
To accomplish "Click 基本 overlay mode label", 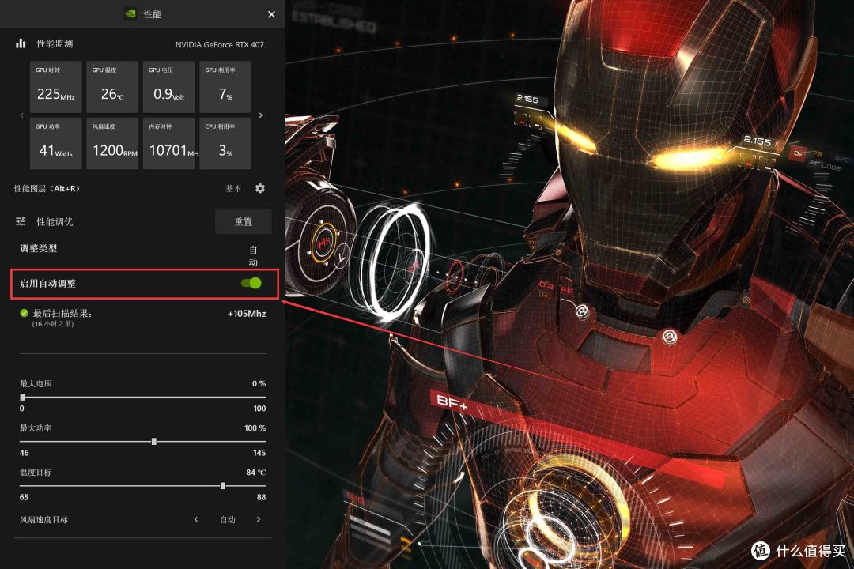I will [233, 188].
